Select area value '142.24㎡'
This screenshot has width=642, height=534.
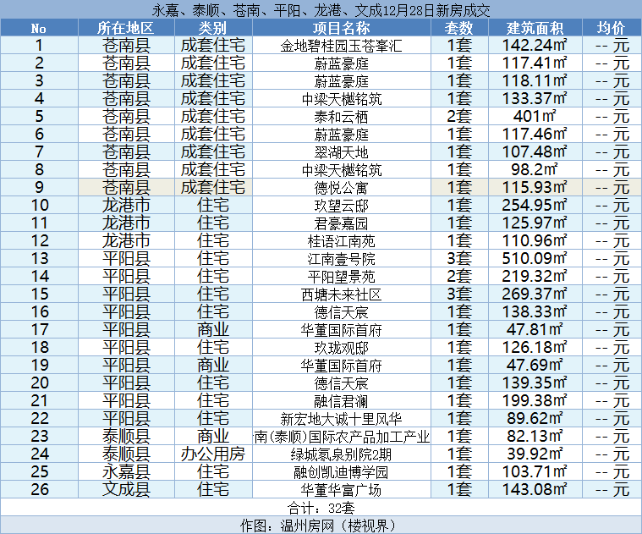tap(535, 45)
